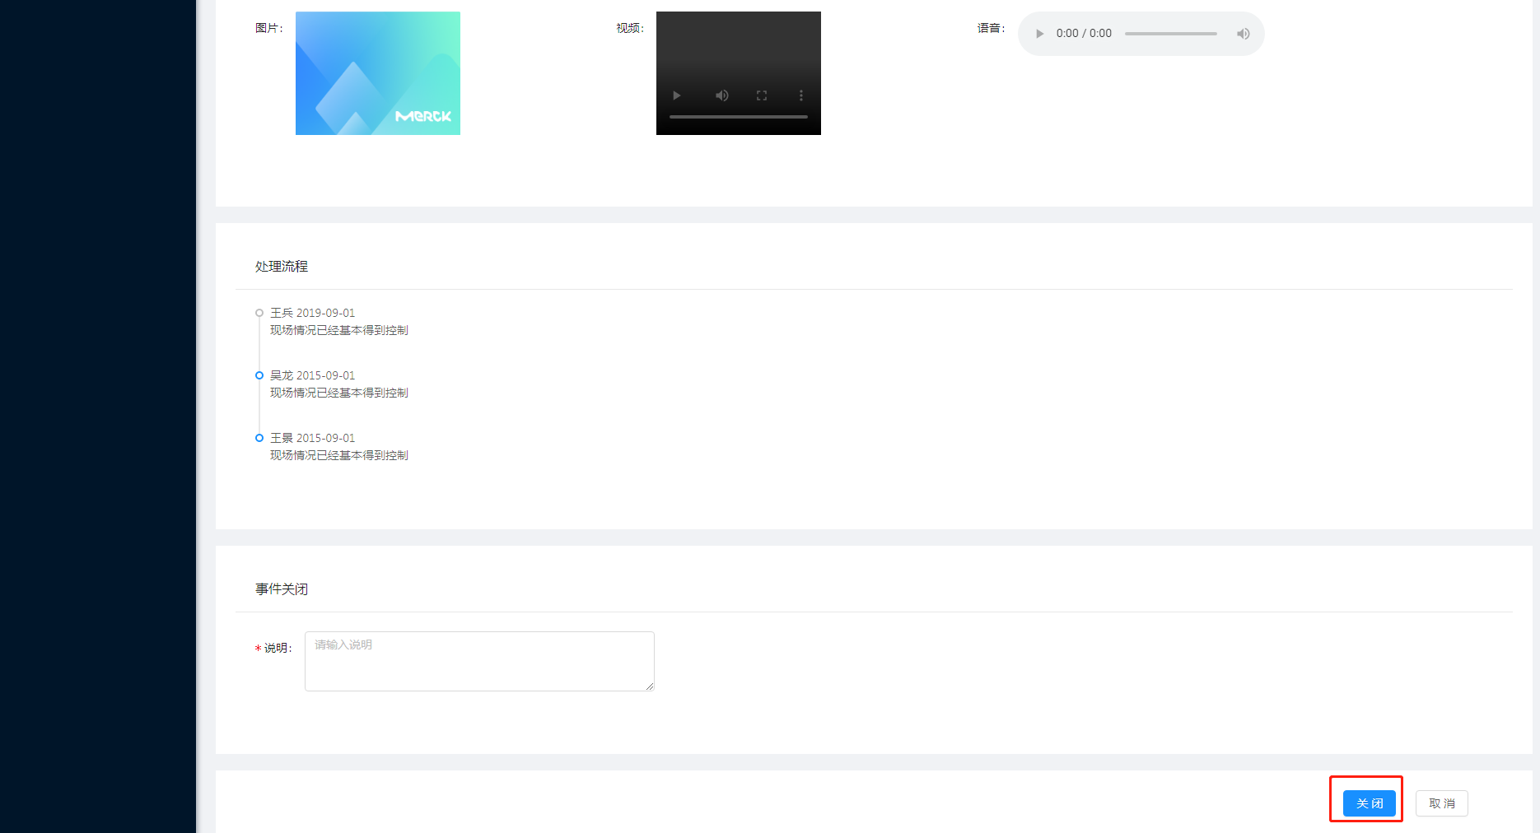Image resolution: width=1540 pixels, height=833 pixels.
Task: Select the 吴龙 2015-09-01 timeline entry
Action: [x=313, y=375]
